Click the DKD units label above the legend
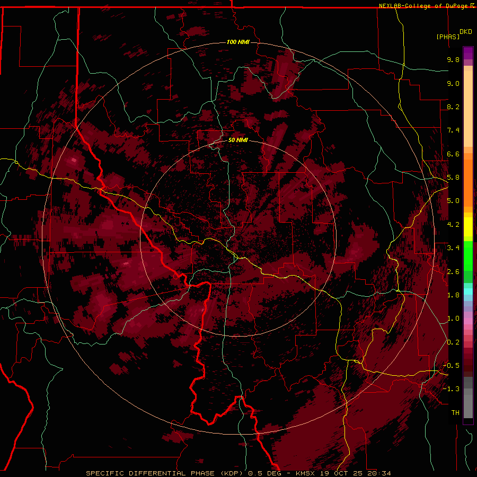The height and width of the screenshot is (477, 477). [466, 32]
